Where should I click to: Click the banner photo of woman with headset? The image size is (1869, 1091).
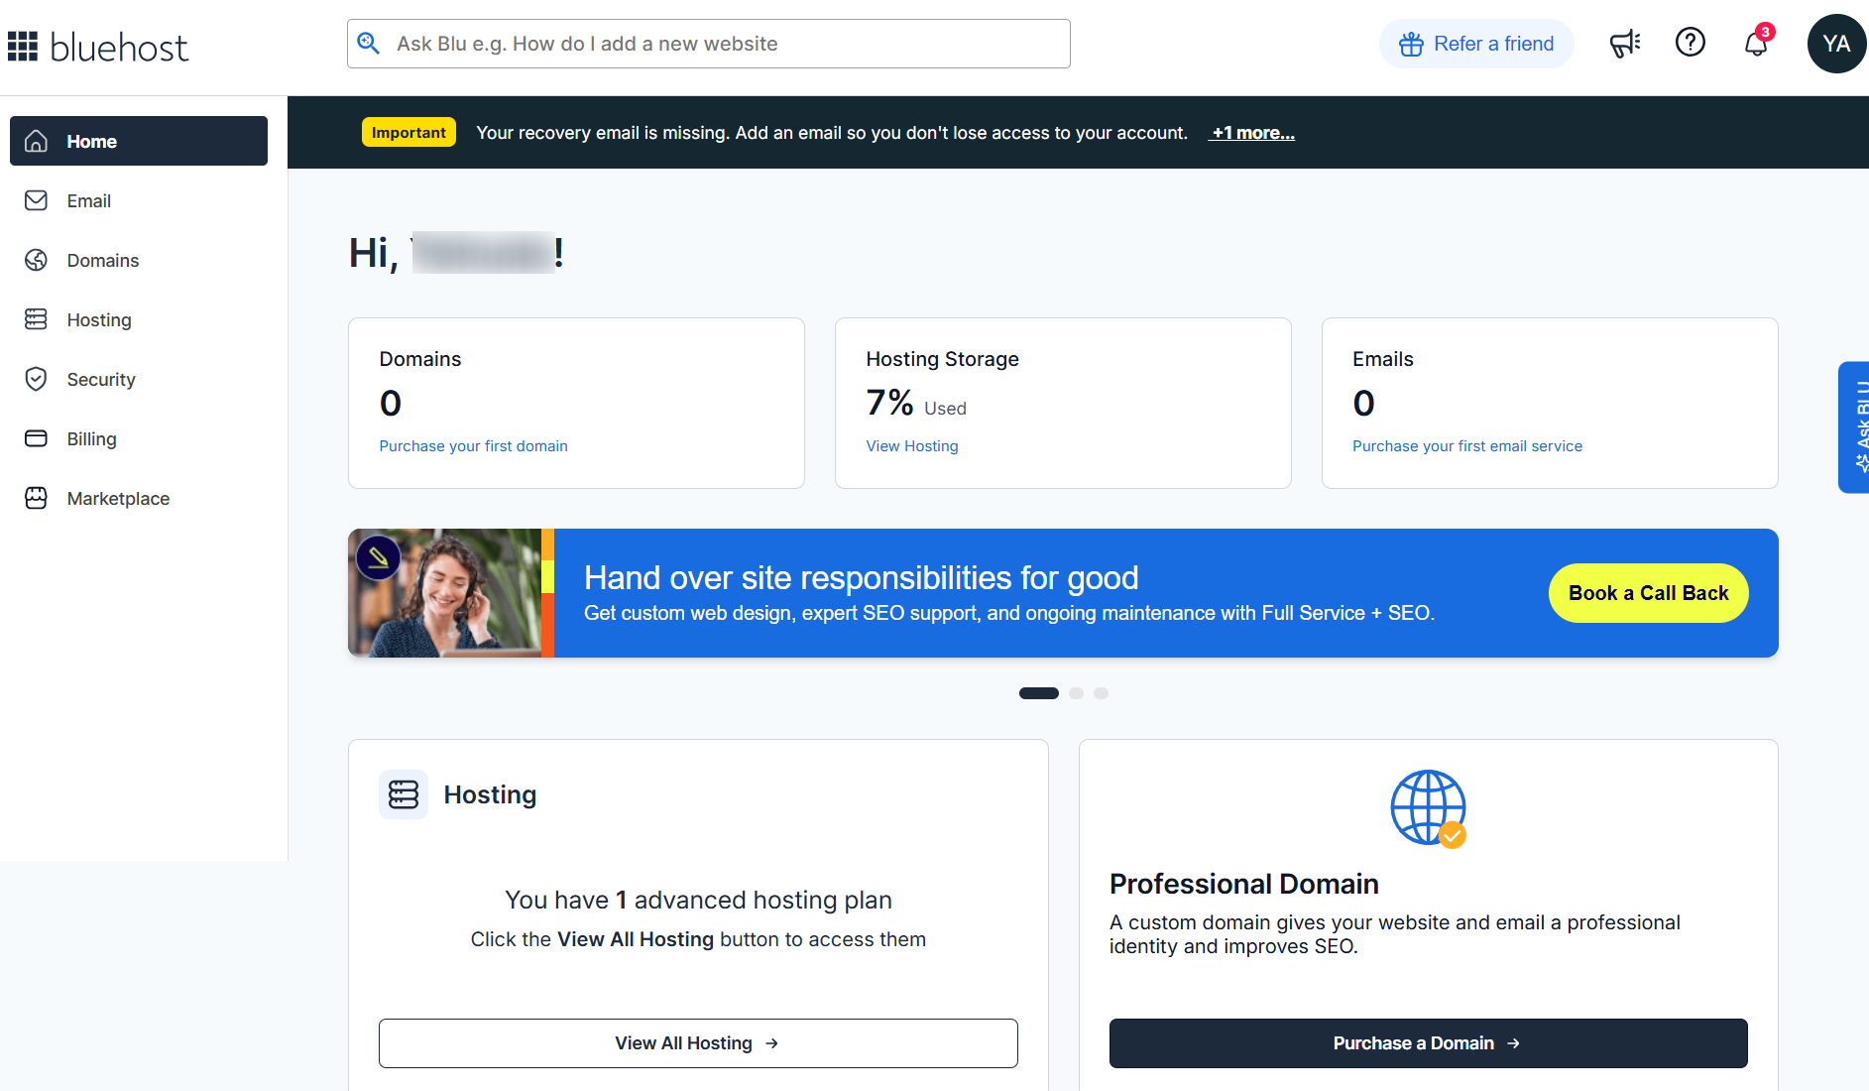451,593
